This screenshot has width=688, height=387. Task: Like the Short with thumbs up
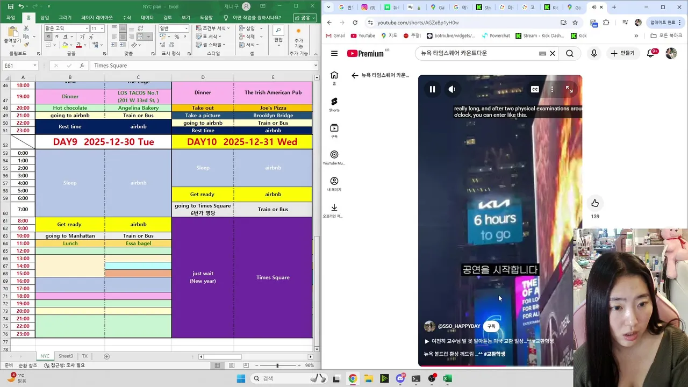(595, 203)
